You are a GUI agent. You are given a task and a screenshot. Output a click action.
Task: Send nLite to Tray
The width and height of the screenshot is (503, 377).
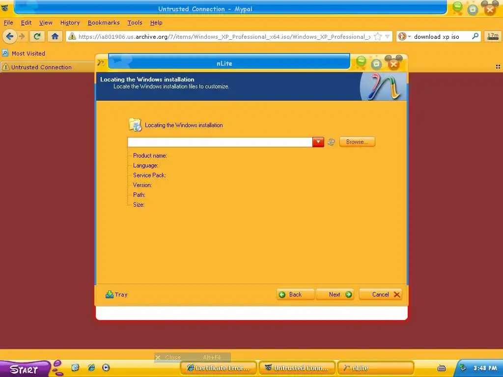click(x=116, y=295)
